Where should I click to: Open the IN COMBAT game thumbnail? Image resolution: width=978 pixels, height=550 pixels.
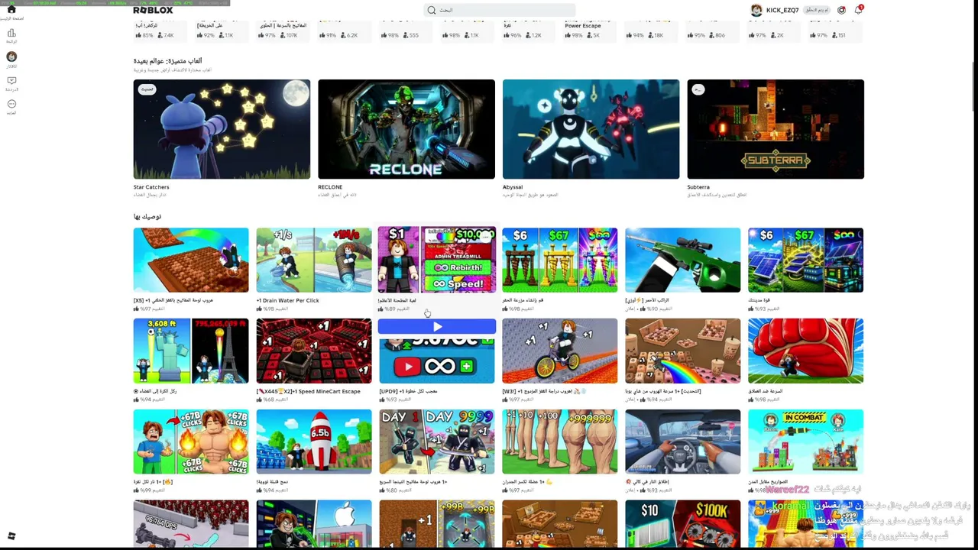click(806, 442)
